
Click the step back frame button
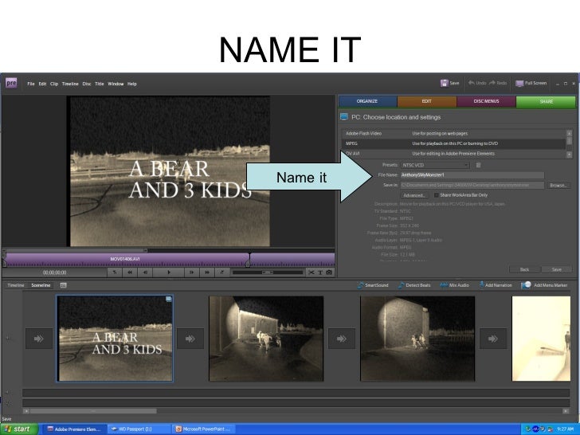[x=145, y=272]
